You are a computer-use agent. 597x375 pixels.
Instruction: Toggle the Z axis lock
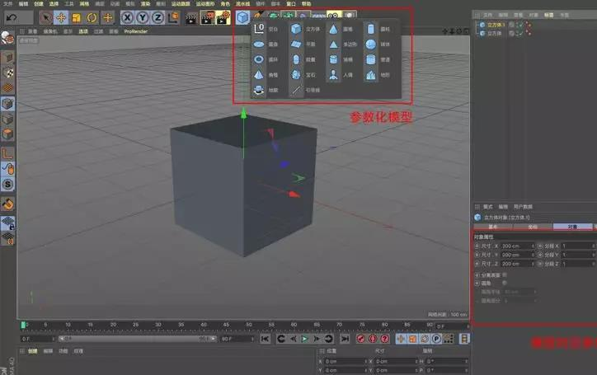tap(158, 17)
